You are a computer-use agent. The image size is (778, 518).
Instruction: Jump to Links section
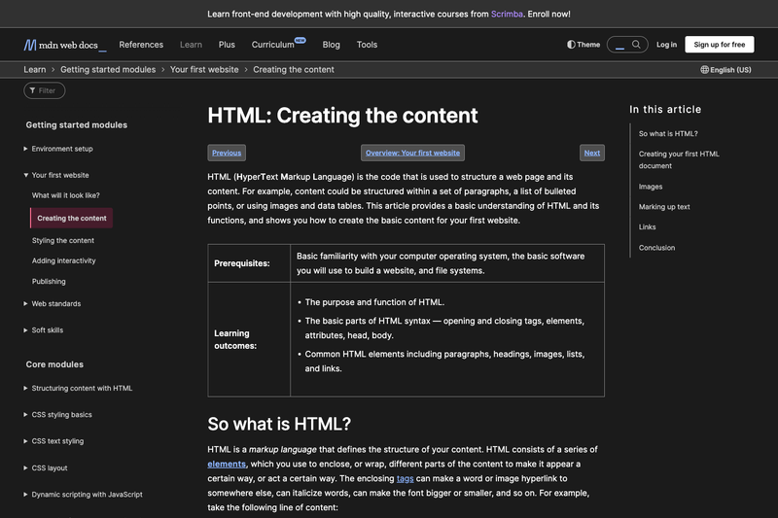click(647, 227)
